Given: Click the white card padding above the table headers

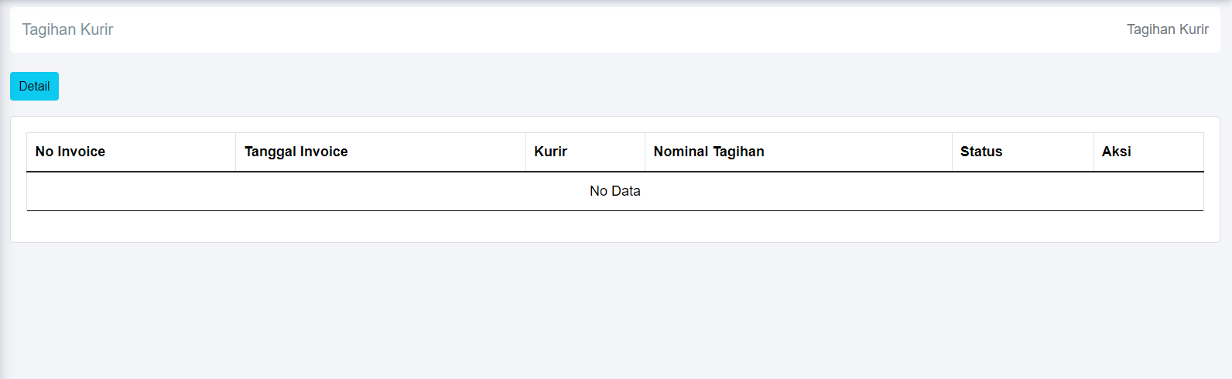Looking at the screenshot, I should pos(615,125).
